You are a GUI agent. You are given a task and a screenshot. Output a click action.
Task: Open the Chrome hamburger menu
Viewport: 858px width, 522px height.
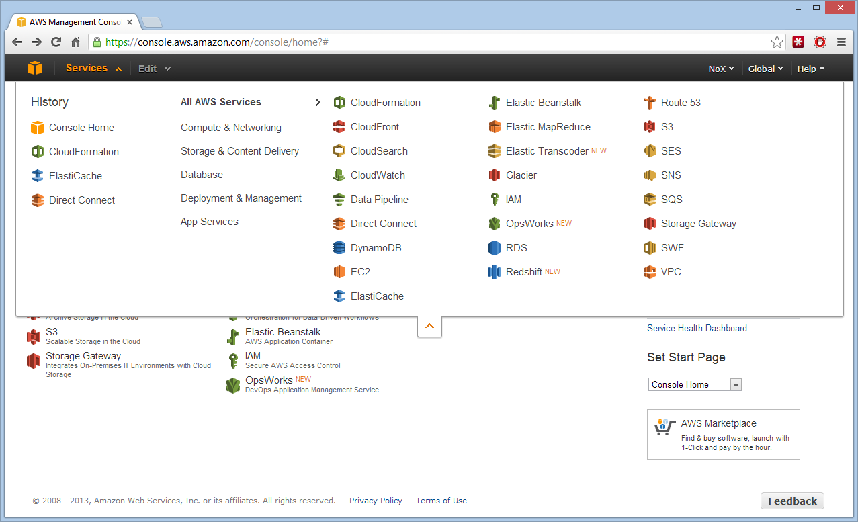pos(841,42)
